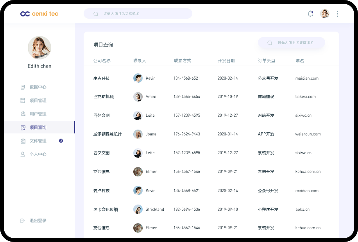Screen dimensions: 358x242
Task: Click the 用户管理 sidebar icon
Action: (x=23, y=114)
